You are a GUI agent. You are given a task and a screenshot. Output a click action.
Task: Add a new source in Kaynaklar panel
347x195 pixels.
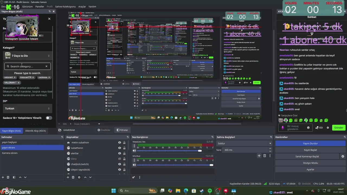tap(68, 177)
